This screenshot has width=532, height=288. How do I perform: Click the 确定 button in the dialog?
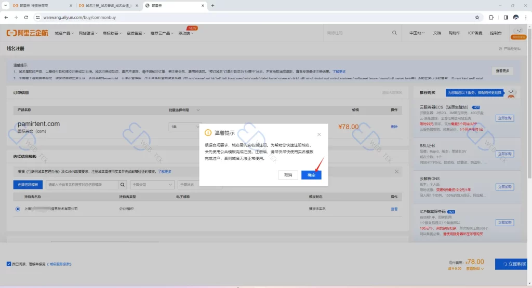tap(311, 175)
